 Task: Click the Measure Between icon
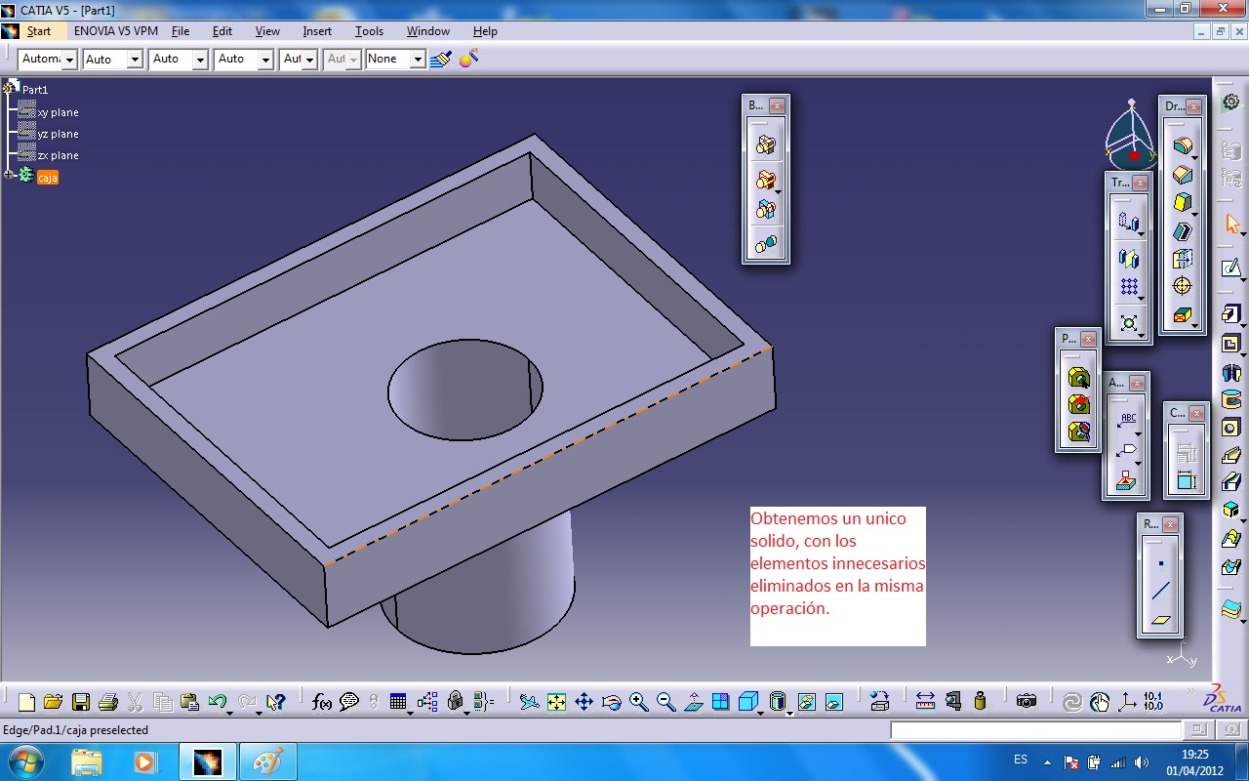pyautogui.click(x=925, y=701)
